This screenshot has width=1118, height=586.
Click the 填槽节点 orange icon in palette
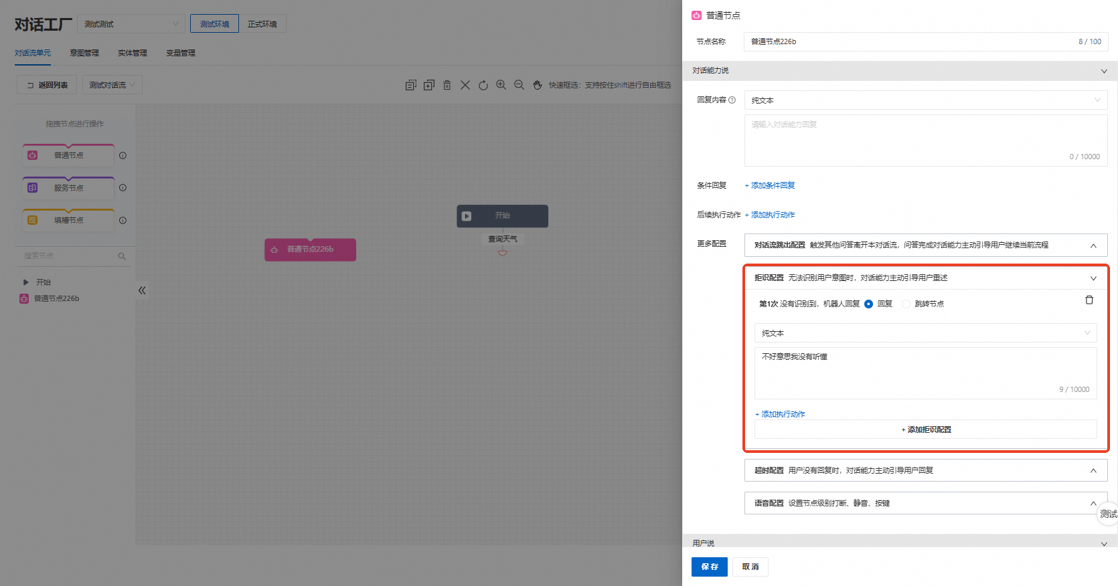[32, 220]
